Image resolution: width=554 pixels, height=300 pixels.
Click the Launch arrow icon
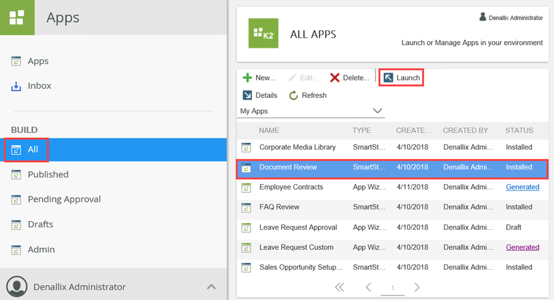coord(388,78)
